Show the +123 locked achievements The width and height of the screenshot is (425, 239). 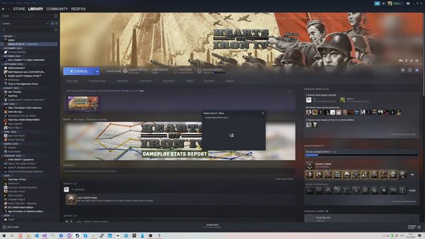pyautogui.click(x=412, y=191)
